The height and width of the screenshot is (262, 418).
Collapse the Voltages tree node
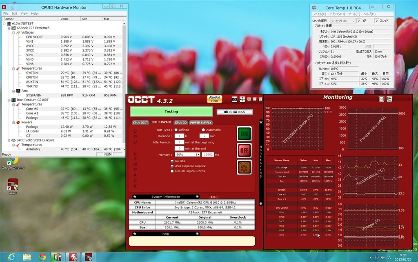13,33
